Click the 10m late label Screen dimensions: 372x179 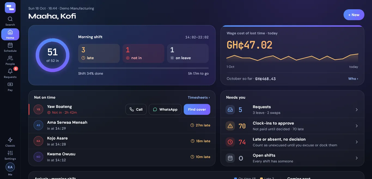200,157
